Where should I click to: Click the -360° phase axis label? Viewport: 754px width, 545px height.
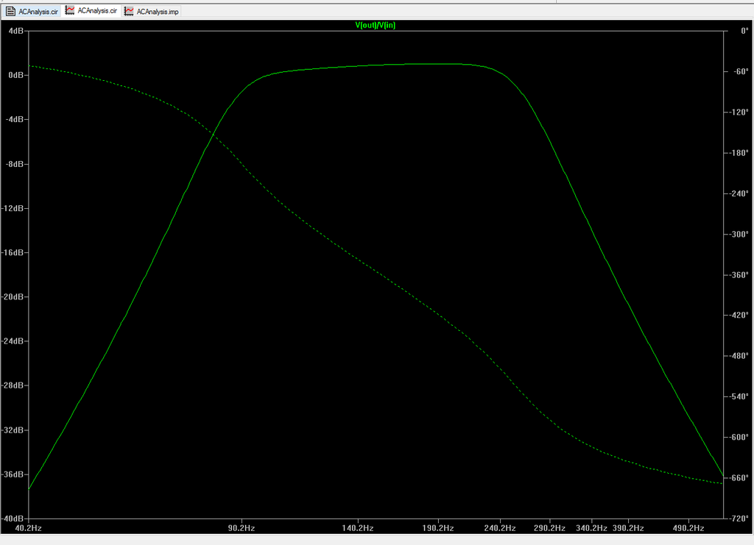click(x=739, y=274)
